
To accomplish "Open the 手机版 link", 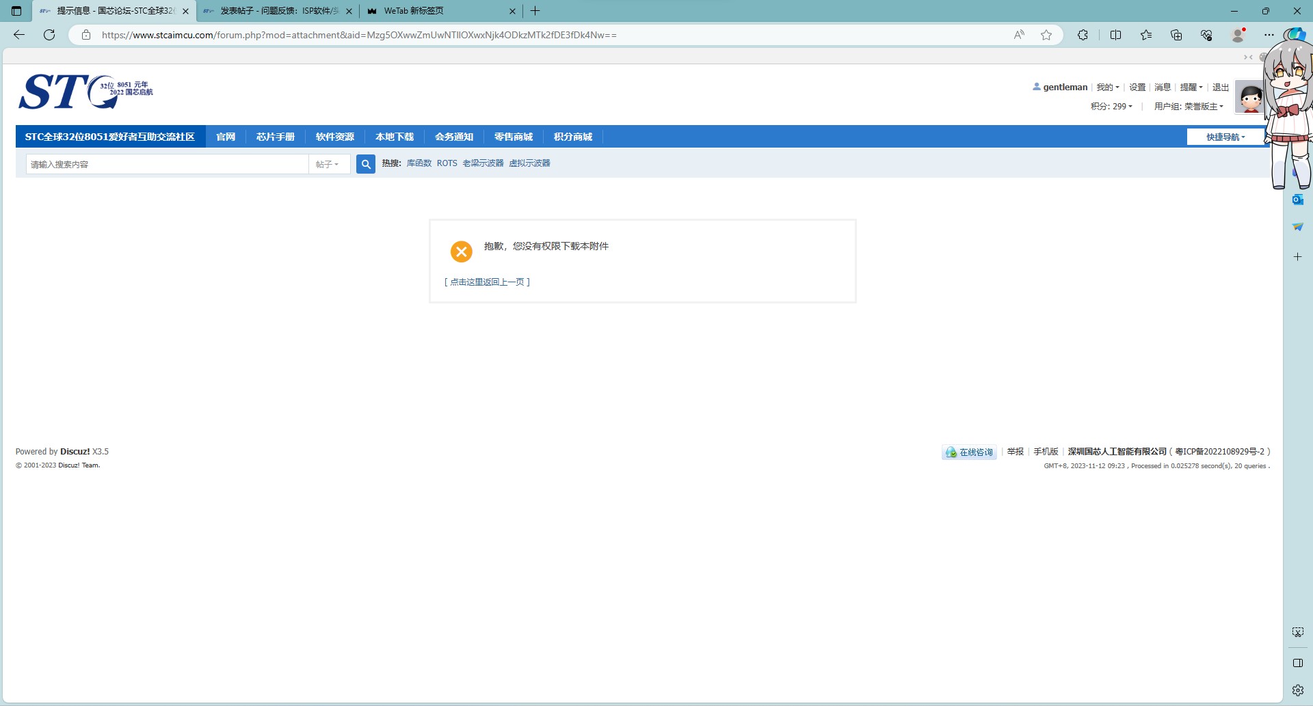I will click(1046, 452).
